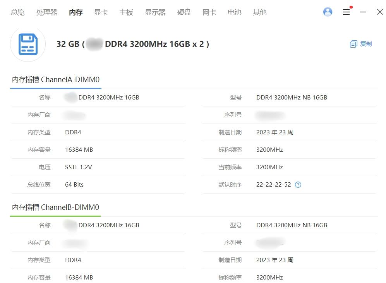Switch to the 硬盘 tab
Image resolution: width=386 pixels, height=283 pixels.
pyautogui.click(x=184, y=12)
